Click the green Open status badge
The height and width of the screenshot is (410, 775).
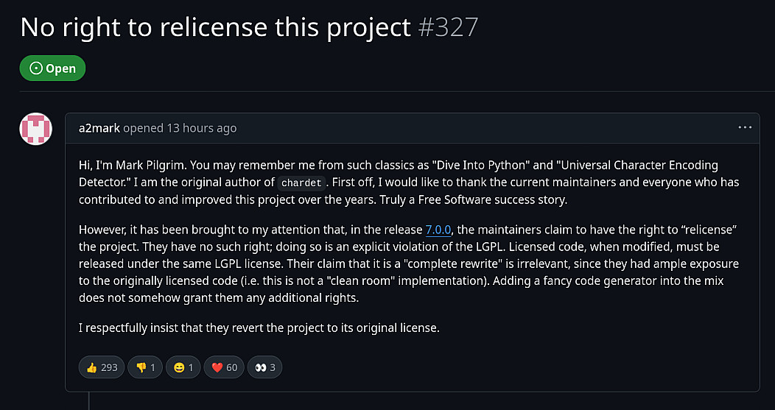coord(52,68)
